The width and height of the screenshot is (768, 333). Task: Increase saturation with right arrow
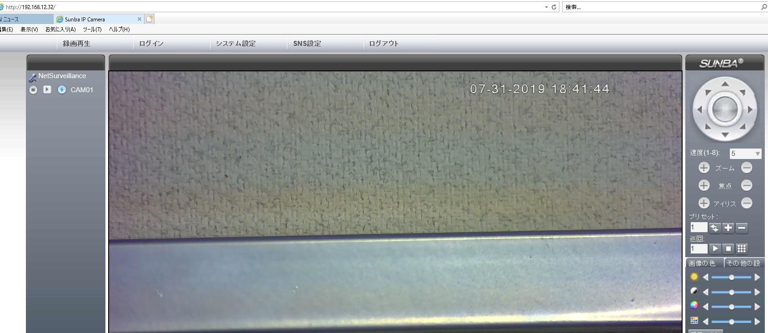click(x=757, y=307)
